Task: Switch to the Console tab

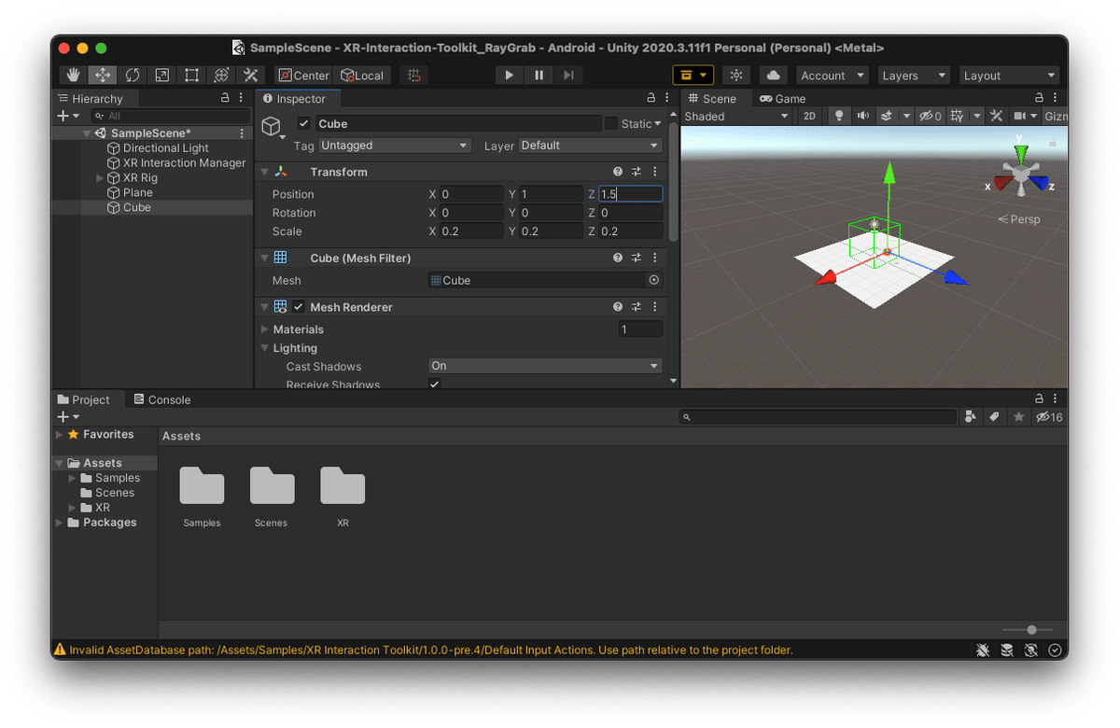Action: coord(161,399)
